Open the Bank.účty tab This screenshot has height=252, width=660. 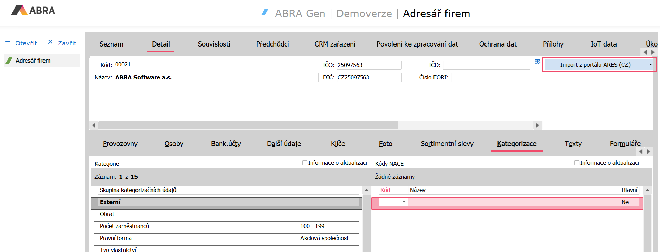226,144
